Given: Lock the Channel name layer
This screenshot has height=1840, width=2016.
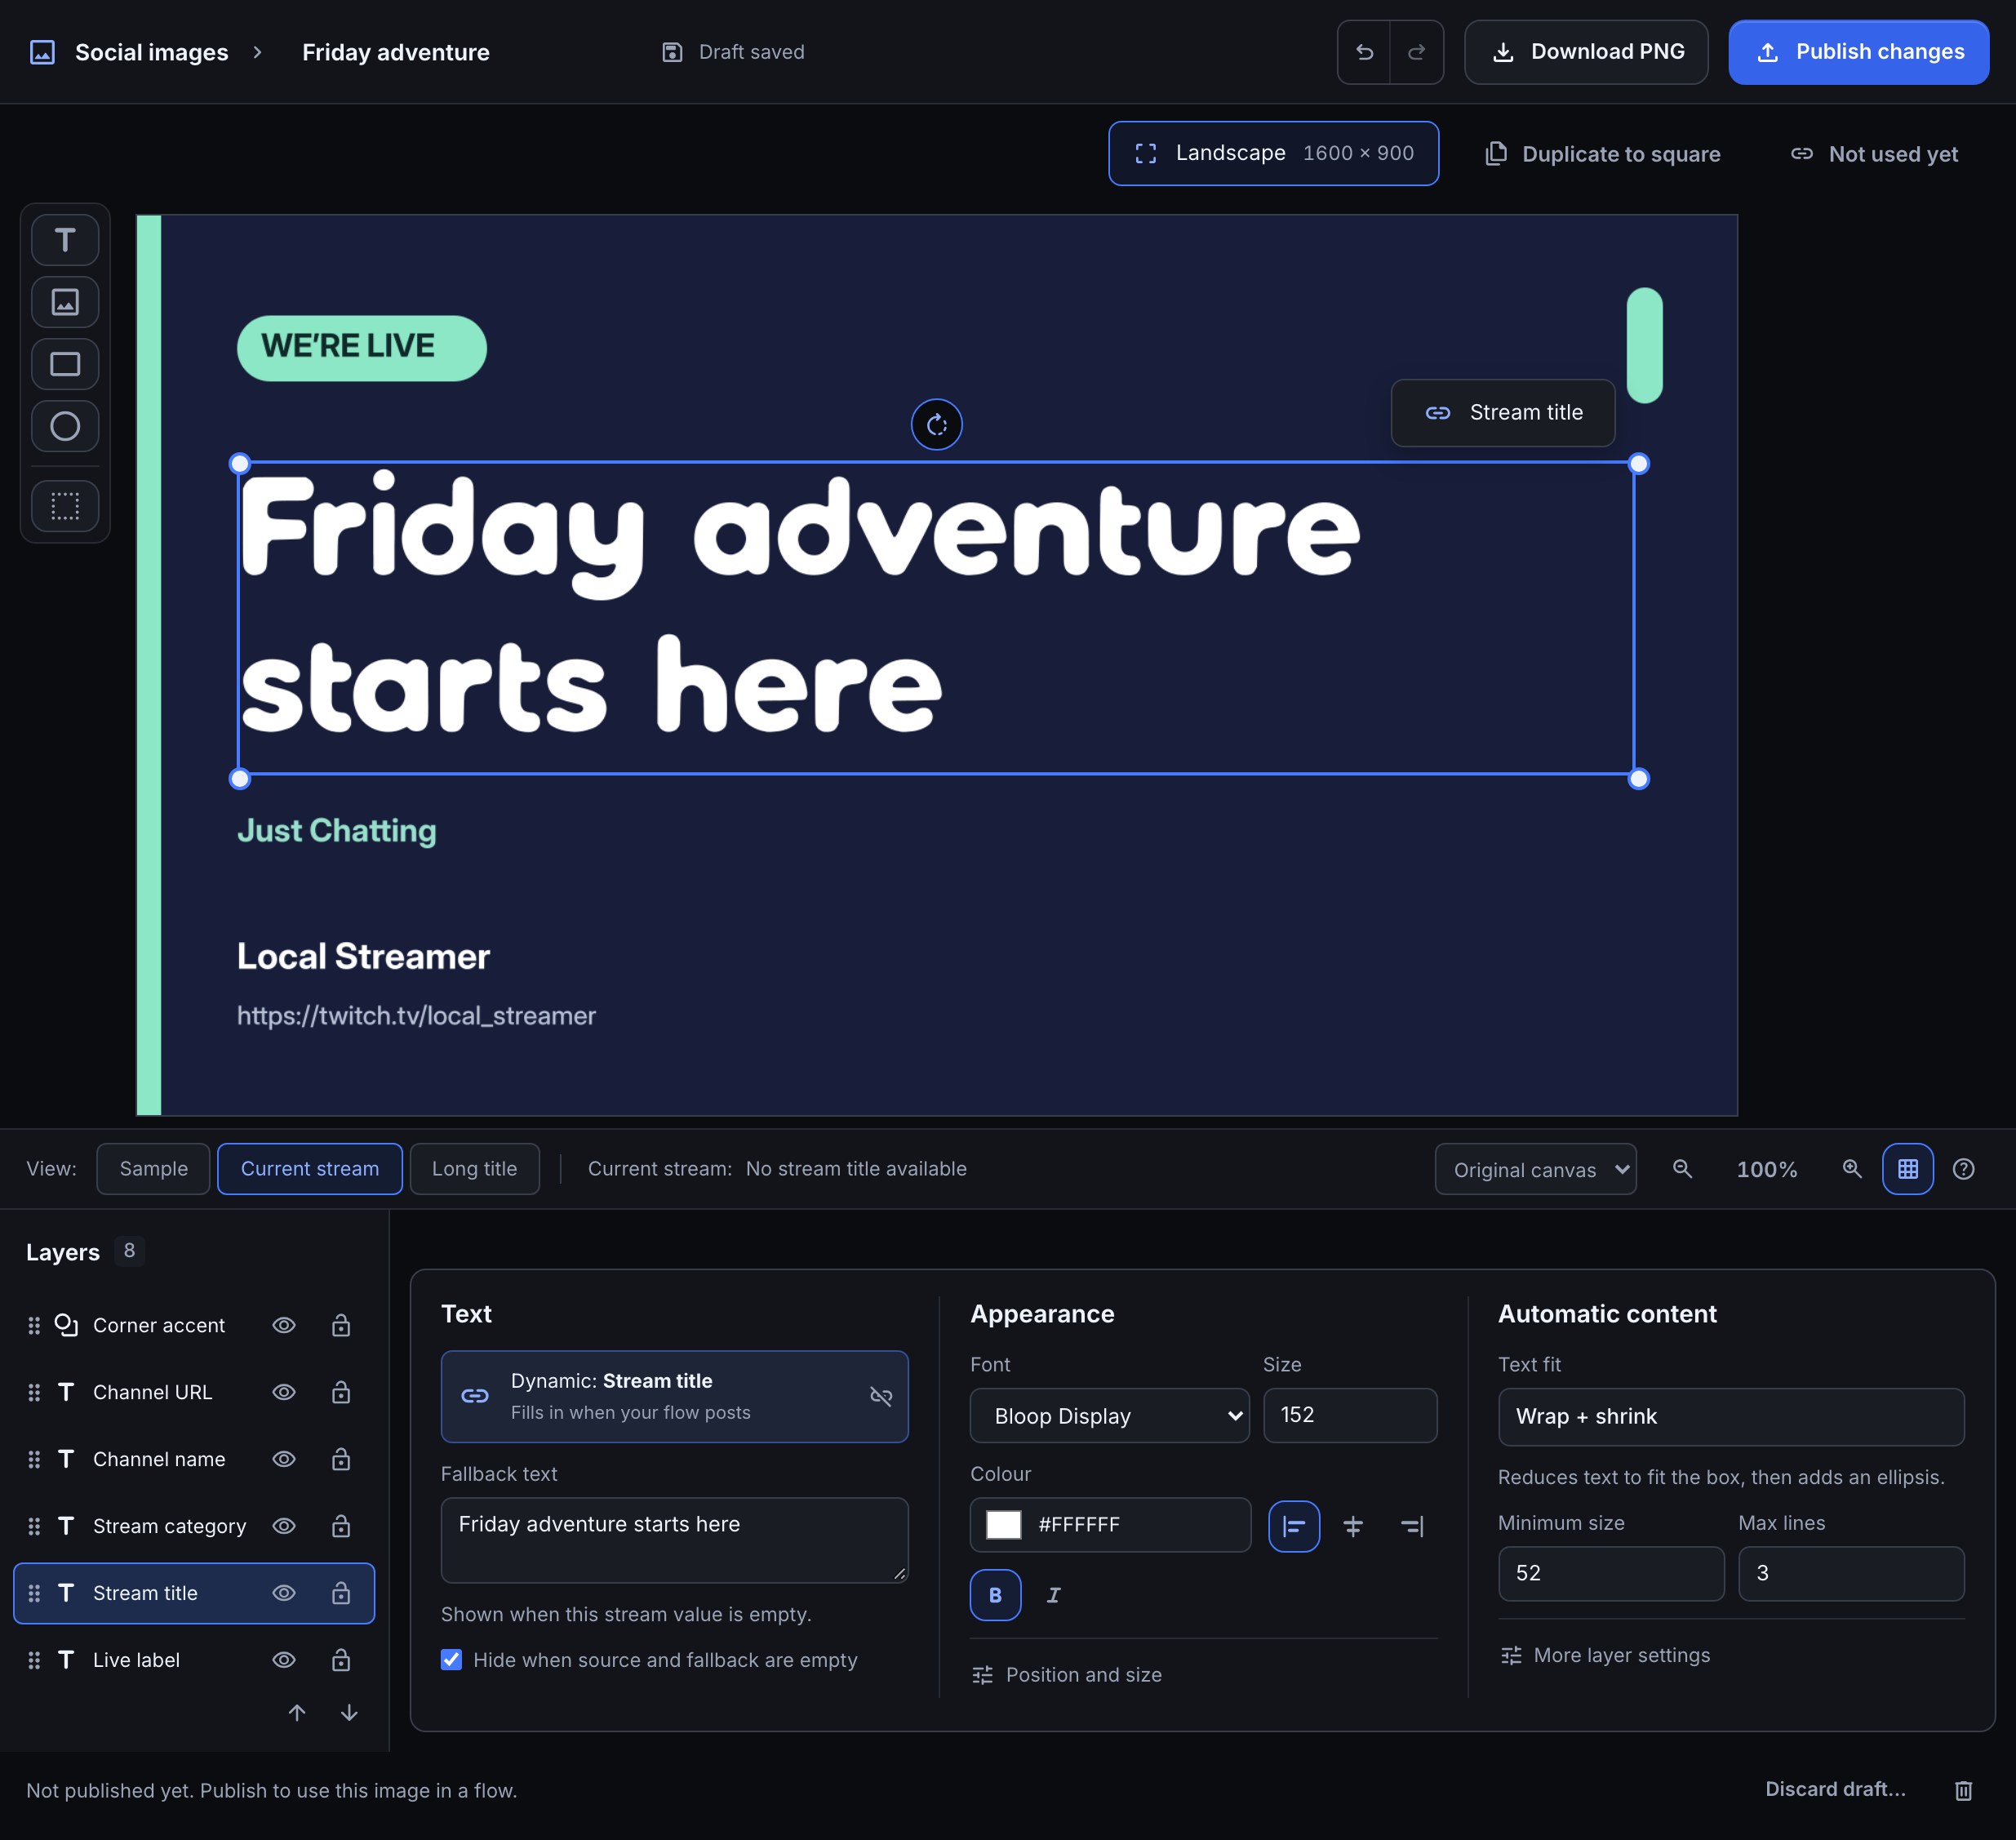Looking at the screenshot, I should click(x=341, y=1459).
